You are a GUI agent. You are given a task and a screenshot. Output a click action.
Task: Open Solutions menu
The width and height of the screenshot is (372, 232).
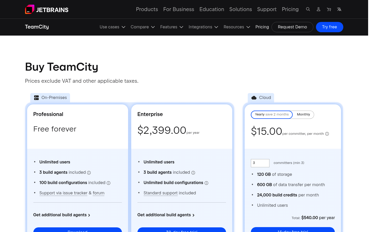click(x=241, y=9)
